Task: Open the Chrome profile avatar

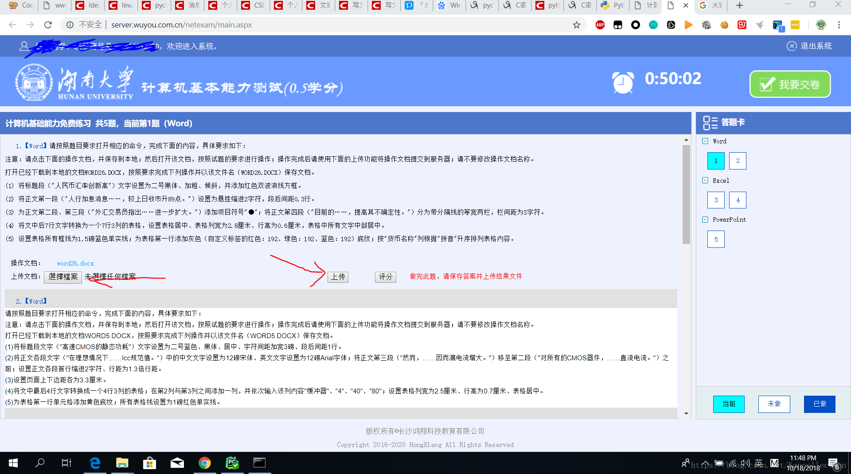Action: tap(821, 25)
